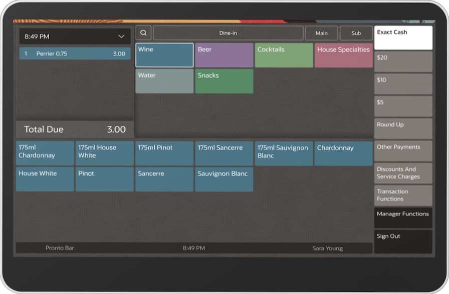Open the Water category

[x=164, y=81]
